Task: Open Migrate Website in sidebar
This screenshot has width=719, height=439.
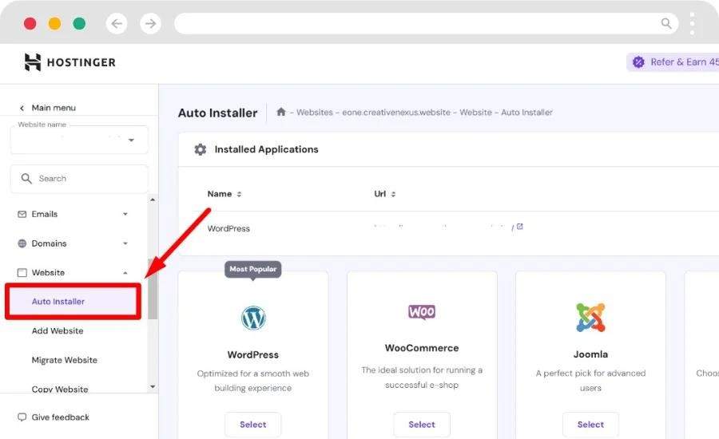Action: point(64,360)
